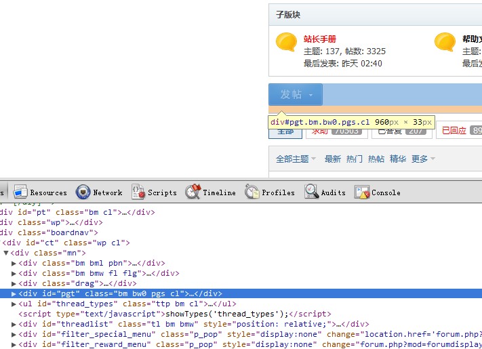
Task: Select the 已回应 thread type tab
Action: click(x=459, y=131)
